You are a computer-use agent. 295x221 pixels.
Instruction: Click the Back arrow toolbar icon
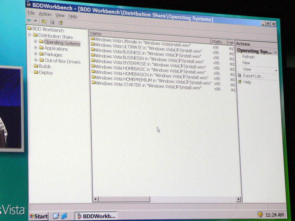tap(29, 20)
